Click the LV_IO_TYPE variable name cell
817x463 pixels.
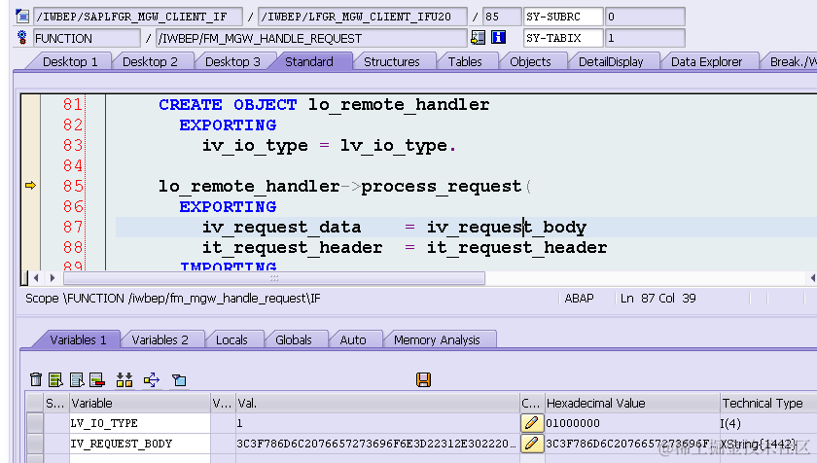[x=140, y=423]
